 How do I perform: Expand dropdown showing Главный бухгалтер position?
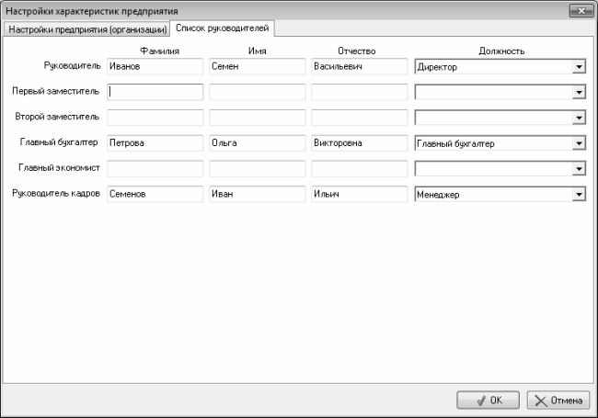pos(579,143)
